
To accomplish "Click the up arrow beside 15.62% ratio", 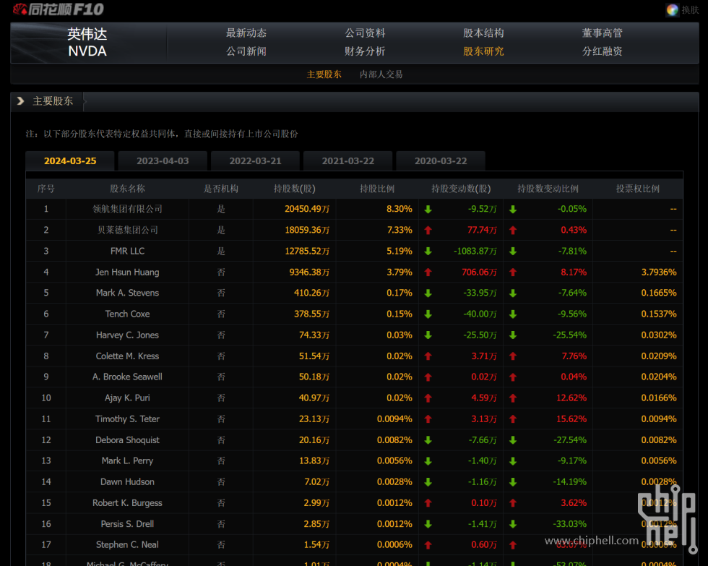I will (513, 419).
